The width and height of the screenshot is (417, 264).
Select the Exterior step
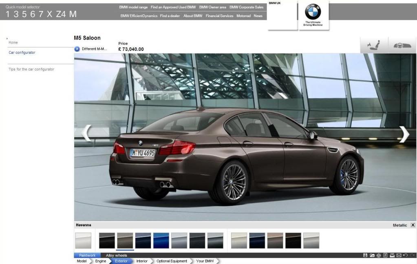click(x=121, y=261)
